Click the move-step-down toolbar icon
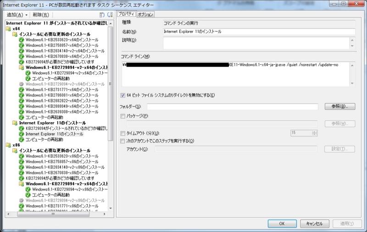 pos(110,15)
